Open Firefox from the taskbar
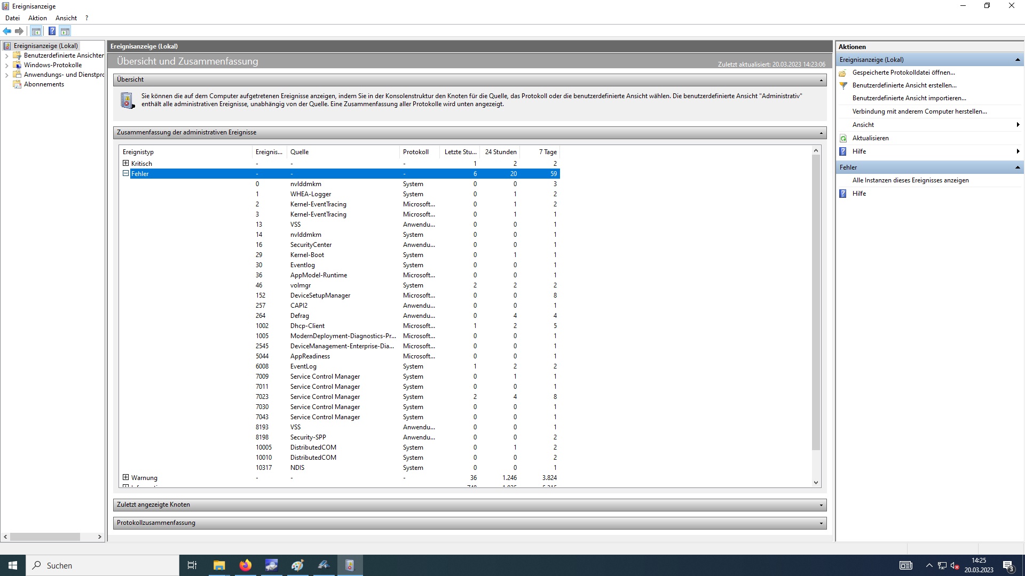 245,565
